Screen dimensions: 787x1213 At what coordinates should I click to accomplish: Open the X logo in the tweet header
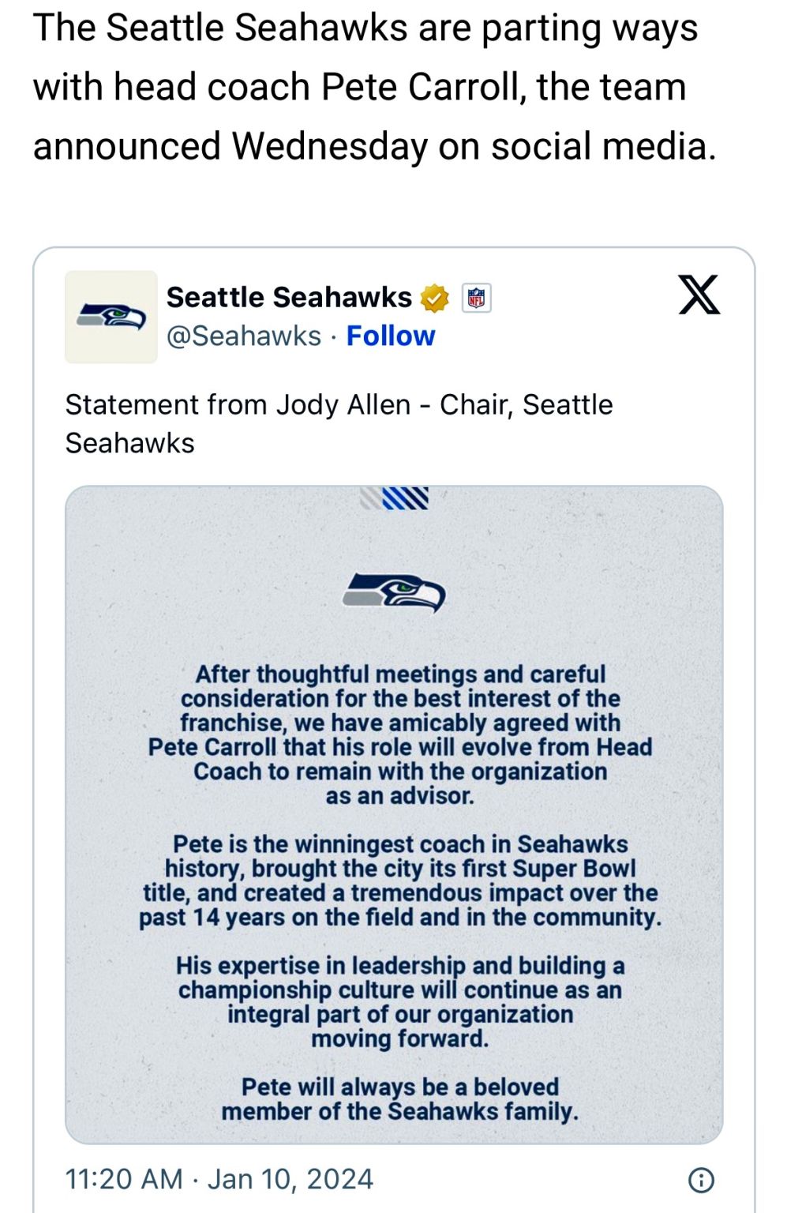pos(699,295)
